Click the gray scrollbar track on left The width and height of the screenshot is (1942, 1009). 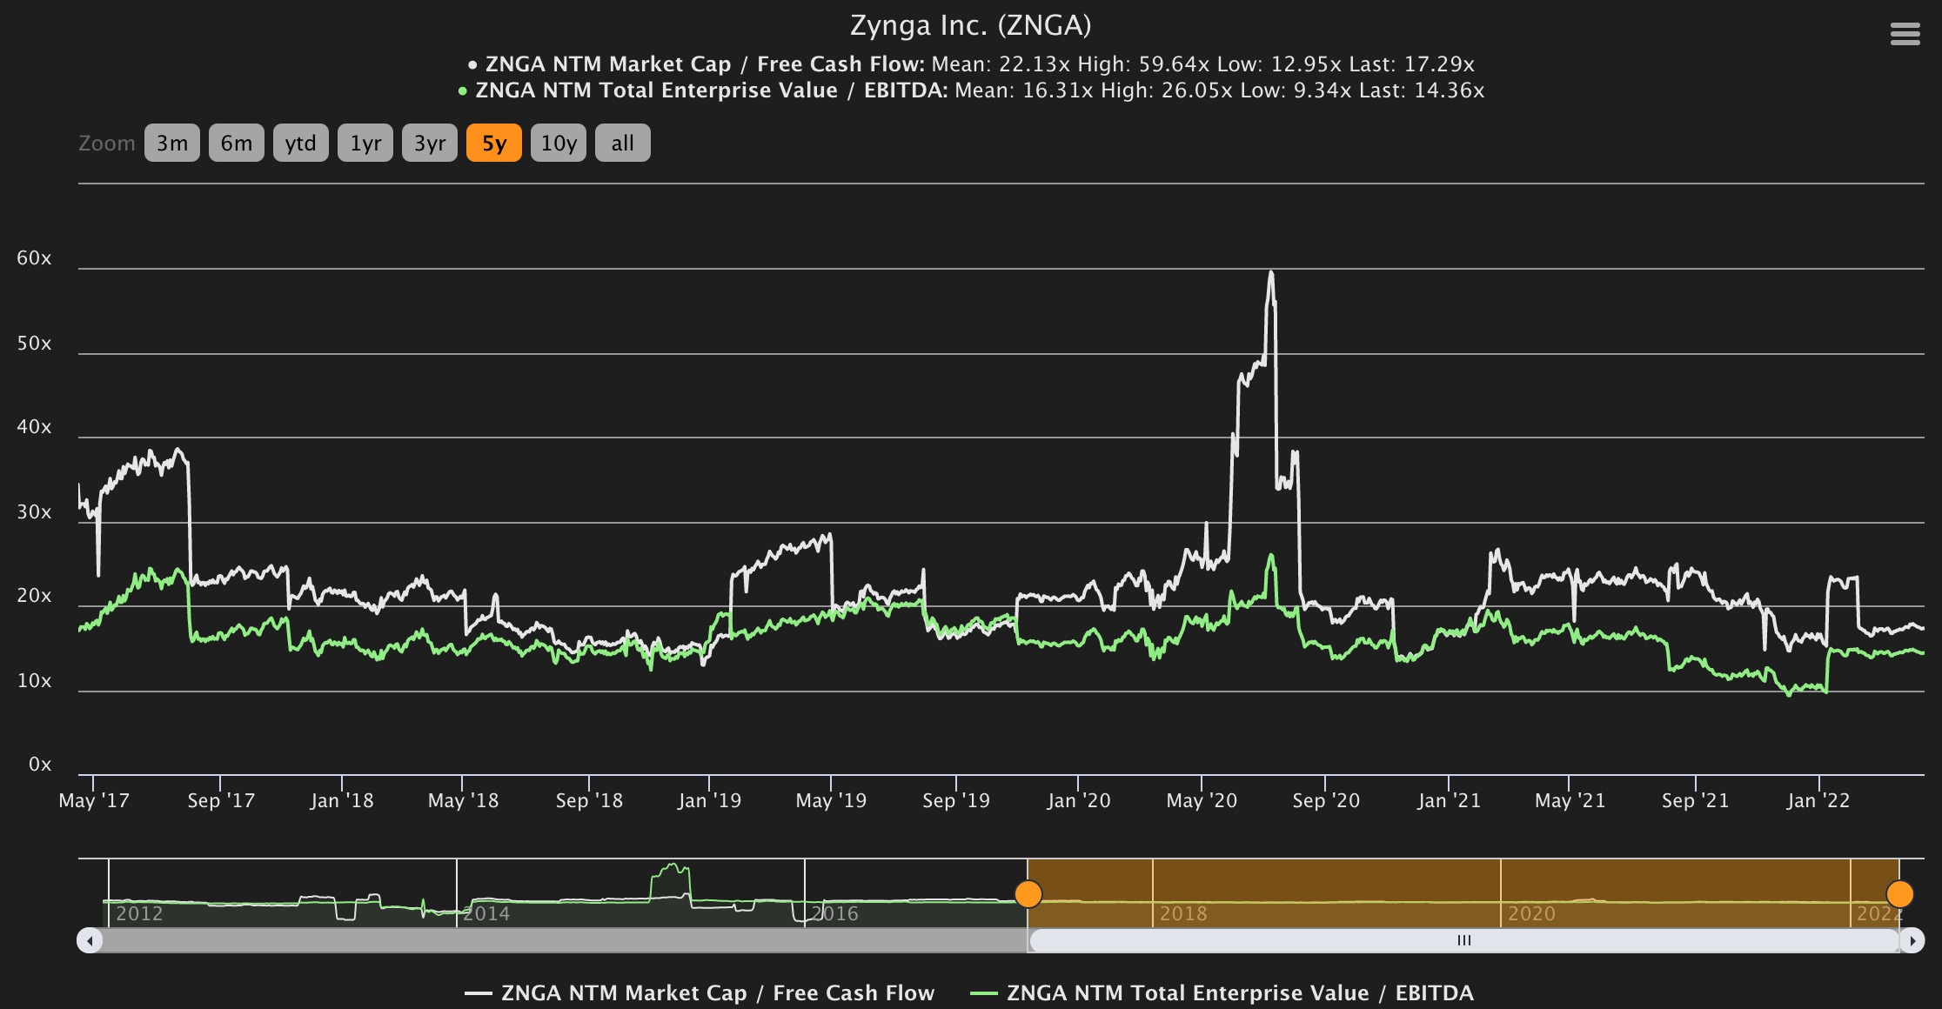point(557,940)
